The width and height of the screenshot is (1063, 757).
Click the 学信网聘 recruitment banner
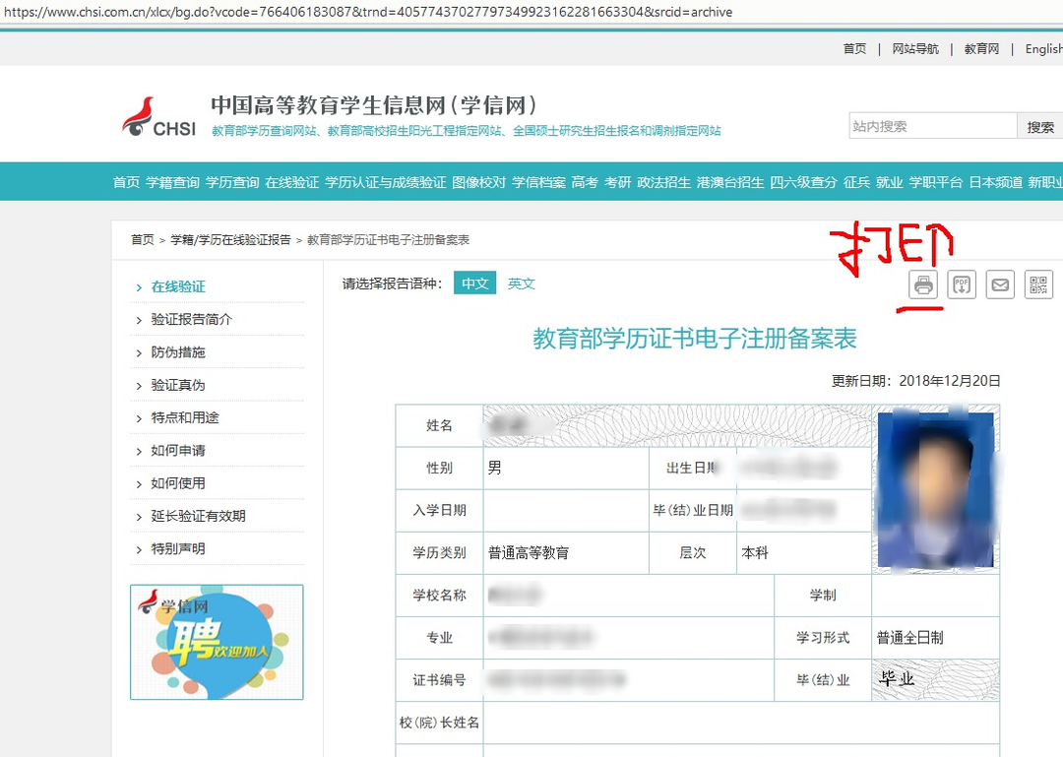216,642
